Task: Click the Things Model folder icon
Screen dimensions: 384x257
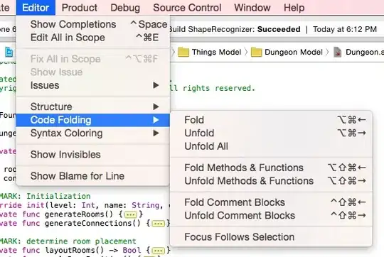Action: [183, 52]
